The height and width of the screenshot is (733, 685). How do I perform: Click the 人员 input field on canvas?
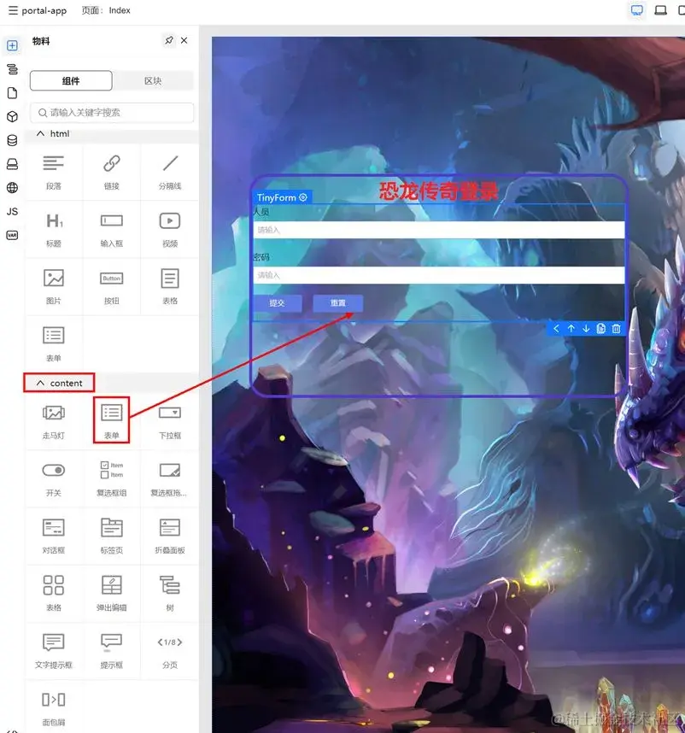pos(439,230)
